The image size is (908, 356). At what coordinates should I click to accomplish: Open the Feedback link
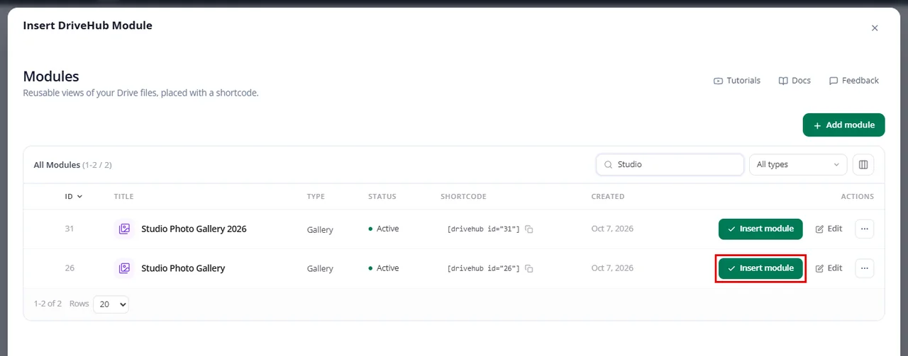854,81
